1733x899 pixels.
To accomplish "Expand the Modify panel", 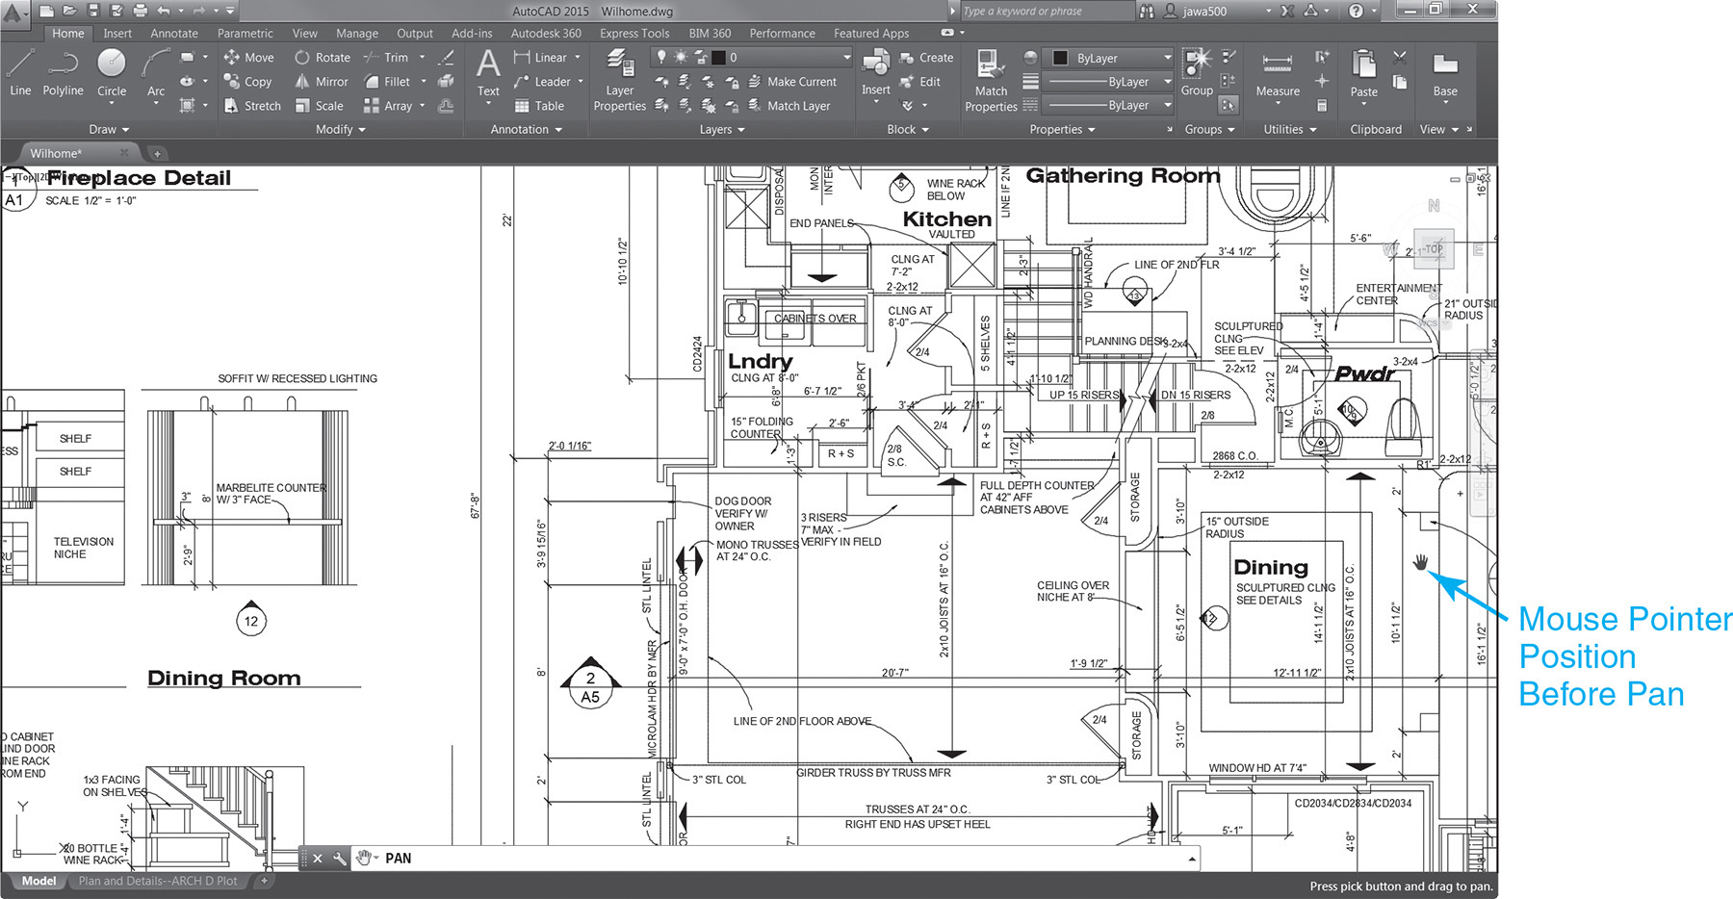I will 341,129.
